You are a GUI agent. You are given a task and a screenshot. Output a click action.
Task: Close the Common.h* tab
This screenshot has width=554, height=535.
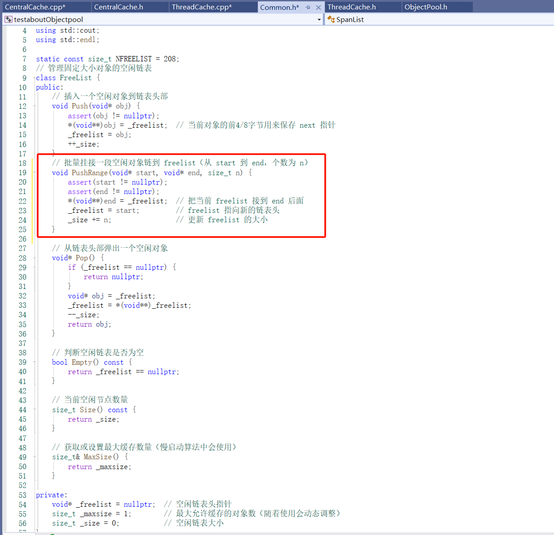click(x=318, y=7)
